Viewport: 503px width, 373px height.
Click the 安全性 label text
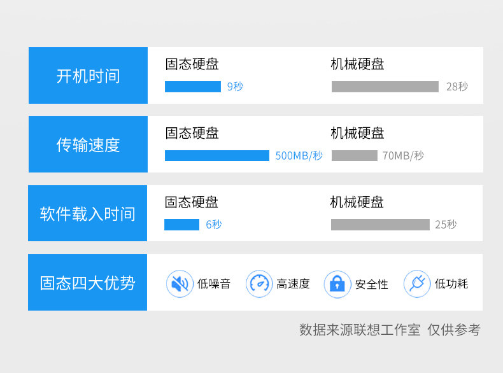pyautogui.click(x=372, y=284)
